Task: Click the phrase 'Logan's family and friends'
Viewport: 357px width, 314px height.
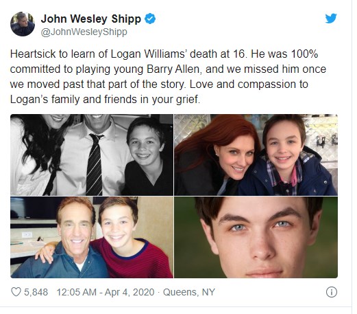Action: tap(74, 100)
